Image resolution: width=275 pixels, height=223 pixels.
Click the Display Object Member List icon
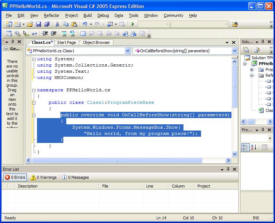coord(9,33)
